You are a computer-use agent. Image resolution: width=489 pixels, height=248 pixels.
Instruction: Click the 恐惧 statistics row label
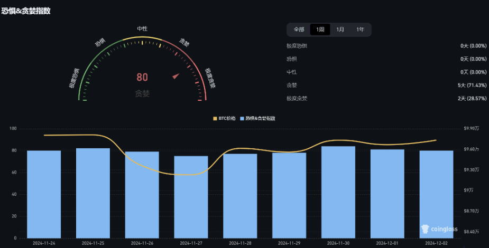tap(292, 59)
